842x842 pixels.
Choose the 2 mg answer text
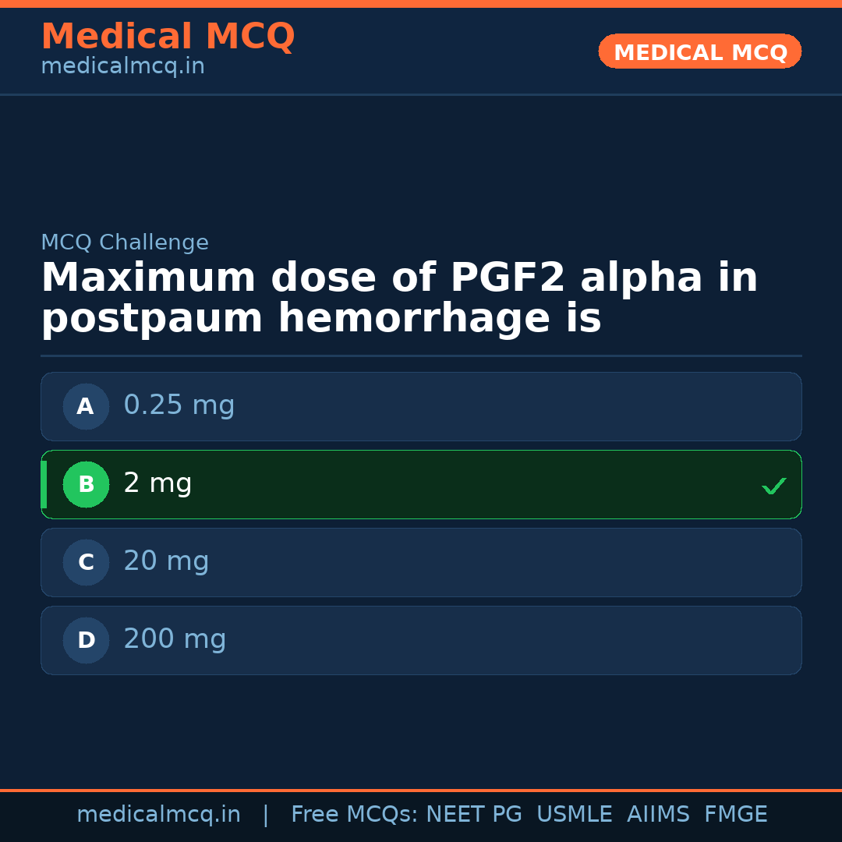pos(157,483)
